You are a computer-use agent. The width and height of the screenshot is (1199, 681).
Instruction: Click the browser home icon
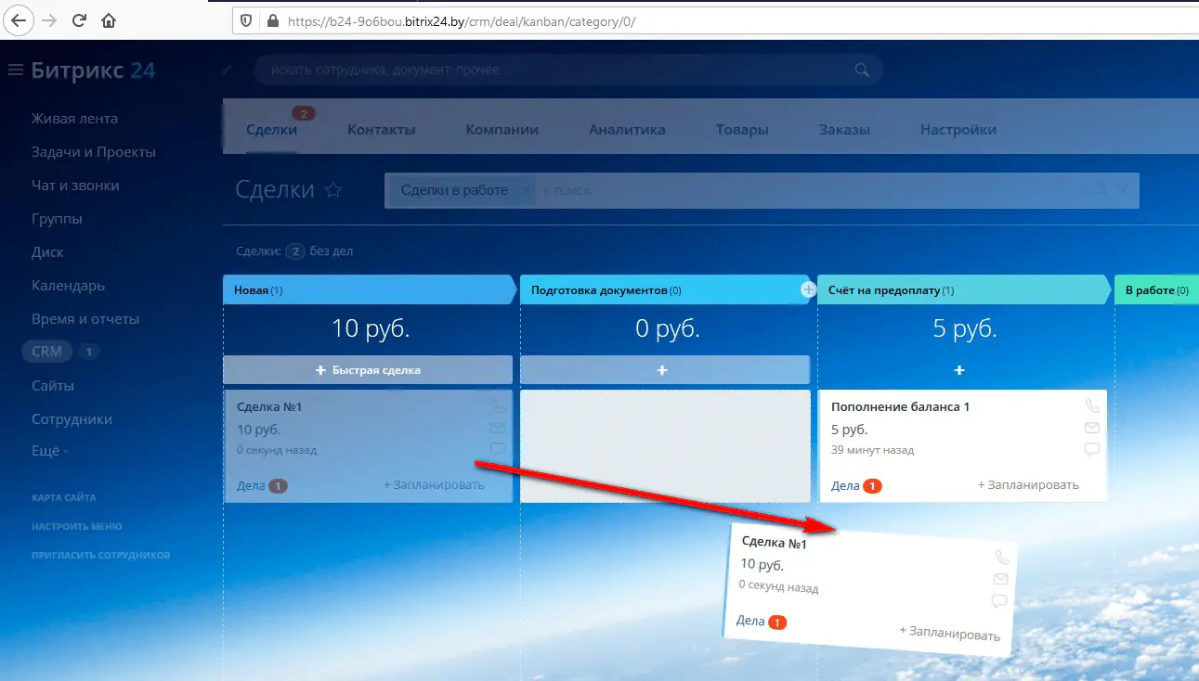pos(109,19)
